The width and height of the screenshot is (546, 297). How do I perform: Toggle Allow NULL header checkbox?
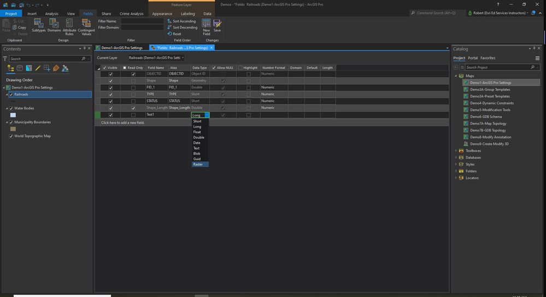click(x=214, y=68)
